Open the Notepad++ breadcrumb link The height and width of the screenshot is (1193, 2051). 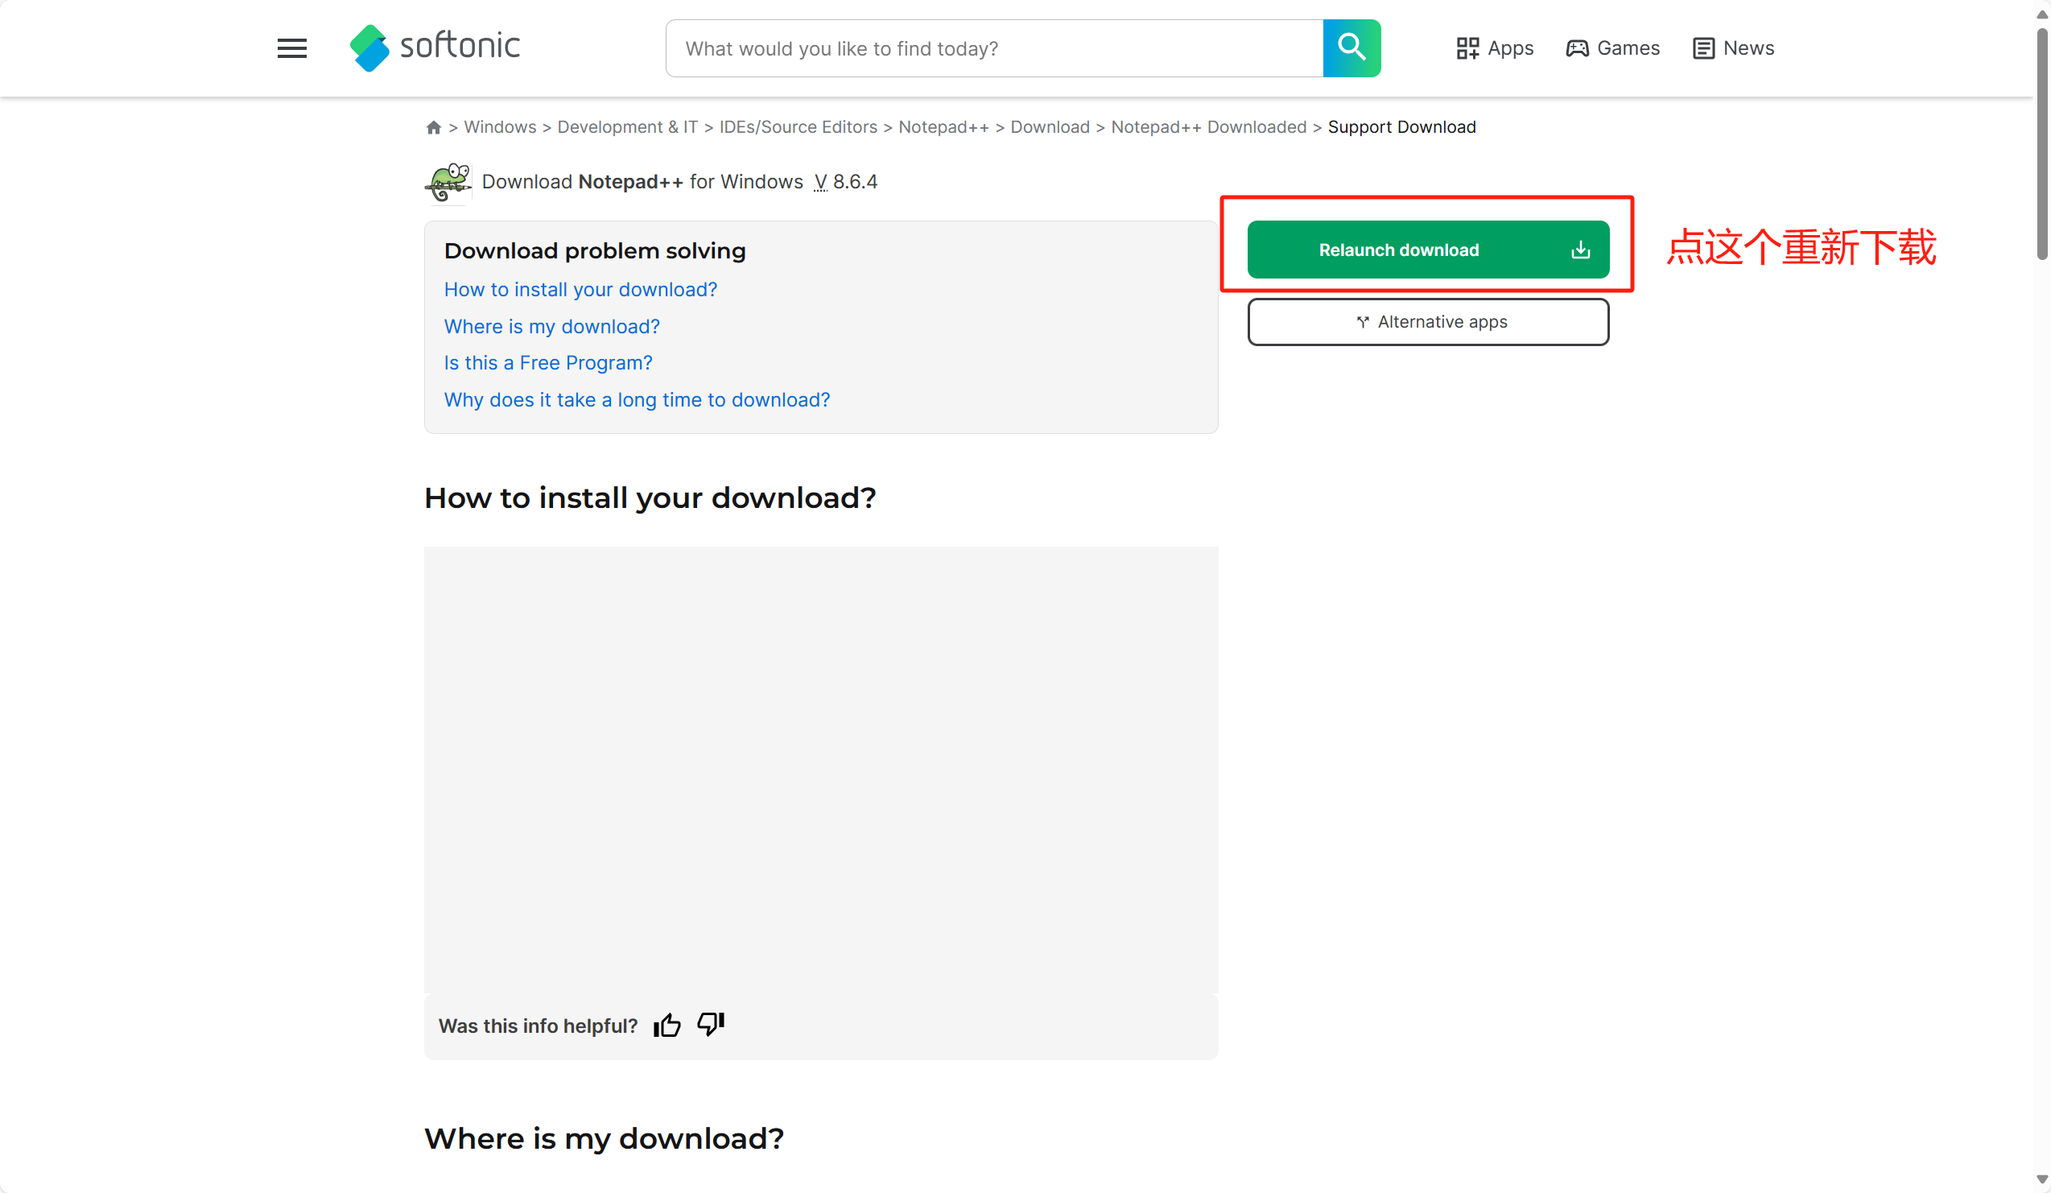943,127
